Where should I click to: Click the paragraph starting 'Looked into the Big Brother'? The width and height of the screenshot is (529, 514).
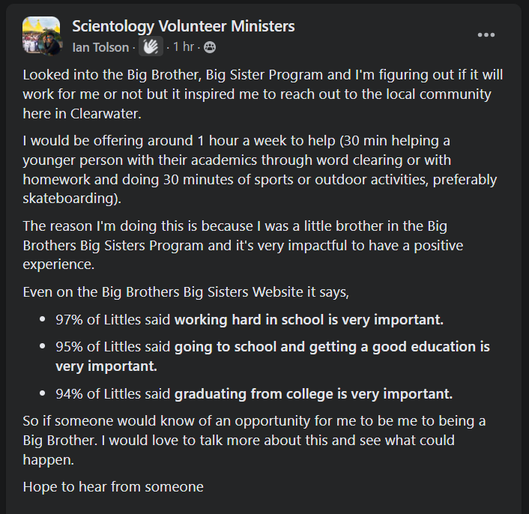pyautogui.click(x=262, y=94)
